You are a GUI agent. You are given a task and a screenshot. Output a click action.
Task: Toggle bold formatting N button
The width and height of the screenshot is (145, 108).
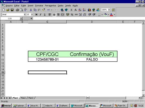click(x=36, y=15)
